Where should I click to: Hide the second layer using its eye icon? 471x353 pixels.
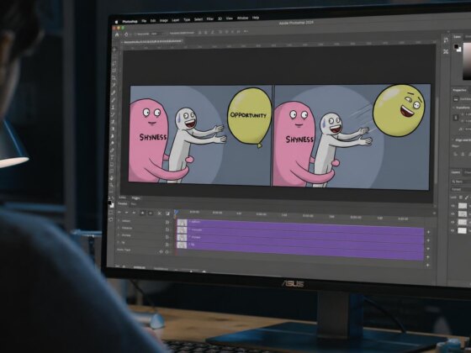[x=452, y=213]
